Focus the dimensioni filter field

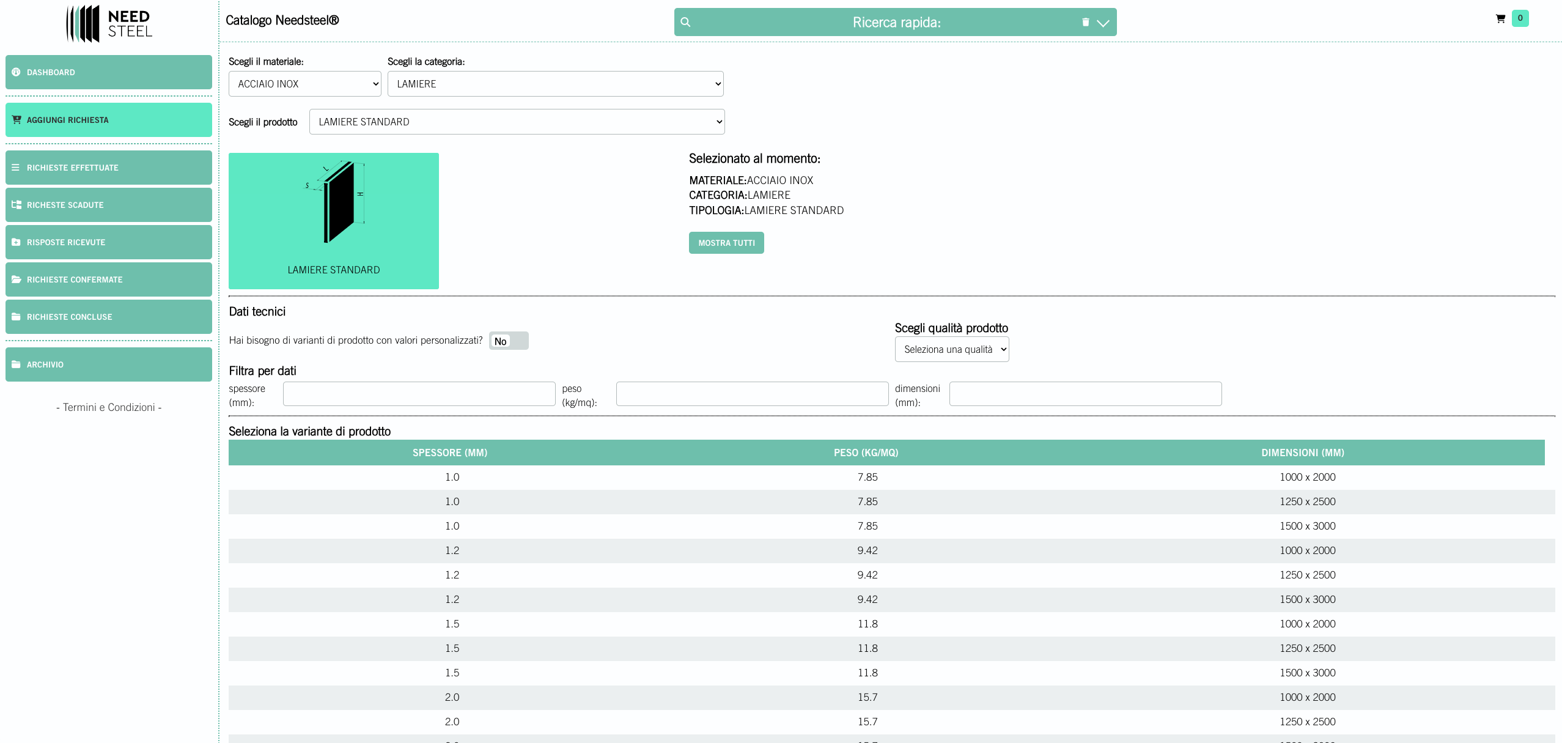[1085, 394]
